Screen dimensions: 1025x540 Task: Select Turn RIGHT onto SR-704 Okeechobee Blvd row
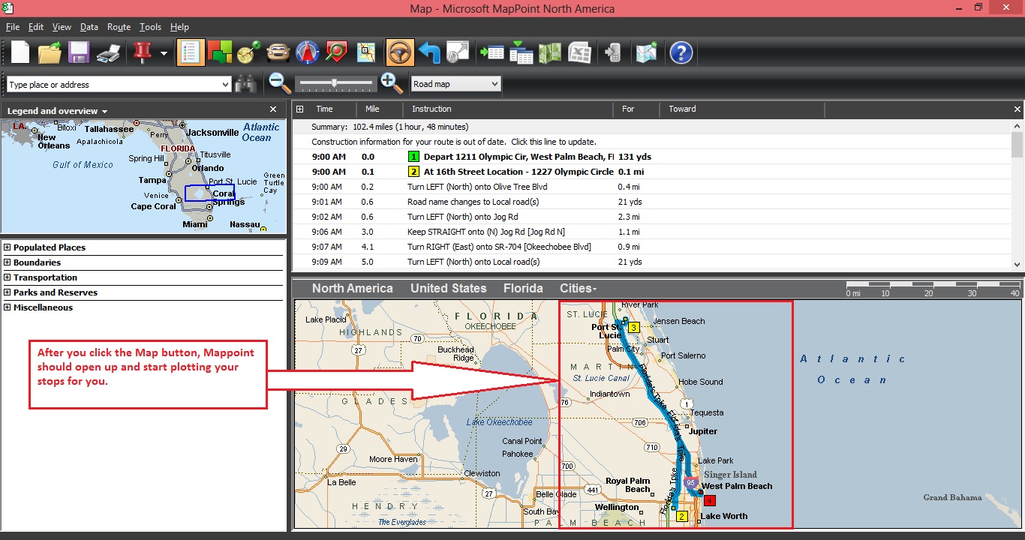651,247
